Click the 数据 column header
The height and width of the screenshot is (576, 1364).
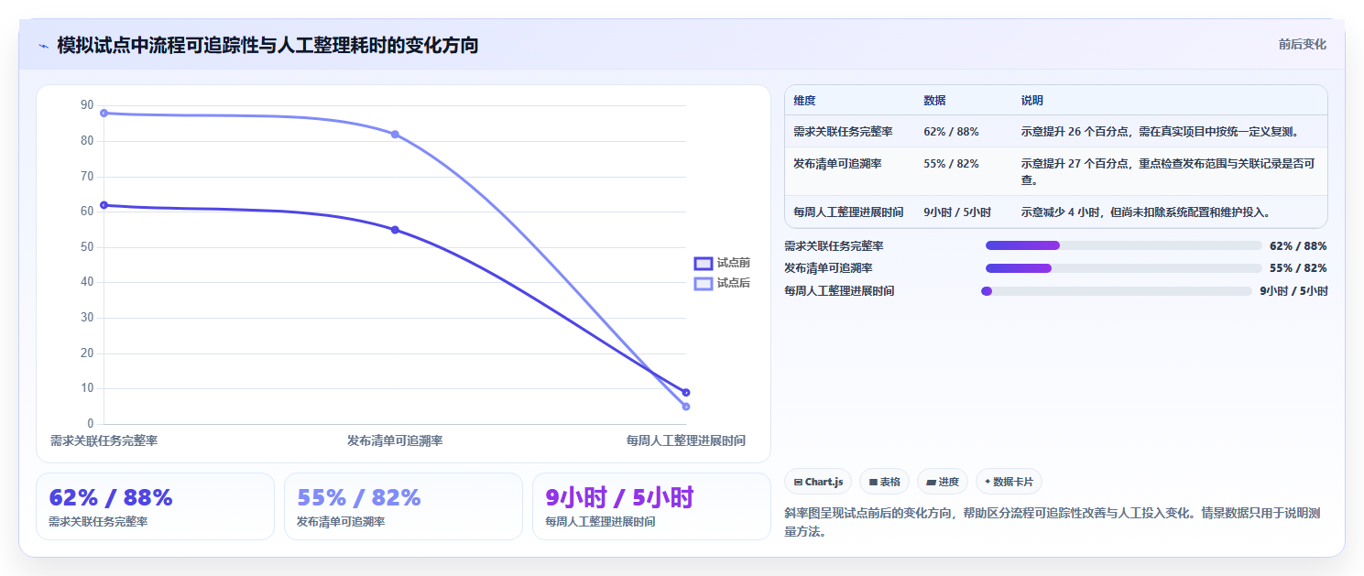pyautogui.click(x=934, y=101)
